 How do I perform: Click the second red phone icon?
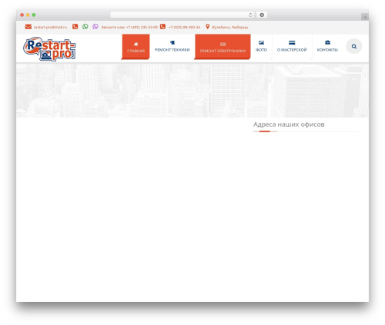pyautogui.click(x=162, y=26)
